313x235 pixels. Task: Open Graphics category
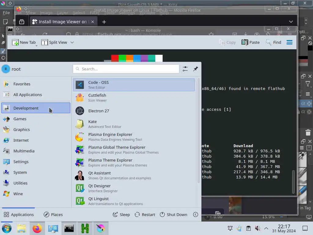(36, 129)
